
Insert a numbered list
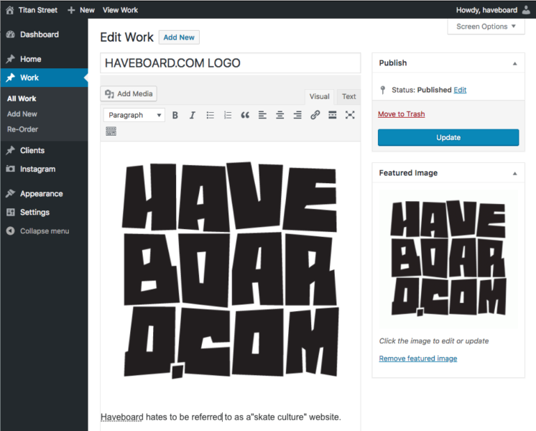tap(228, 115)
